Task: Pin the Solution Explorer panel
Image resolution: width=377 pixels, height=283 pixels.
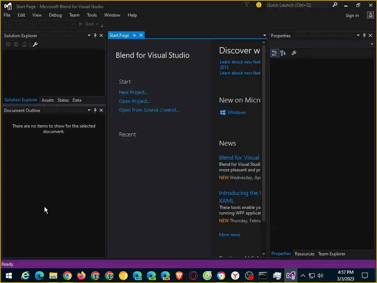Action: point(95,35)
